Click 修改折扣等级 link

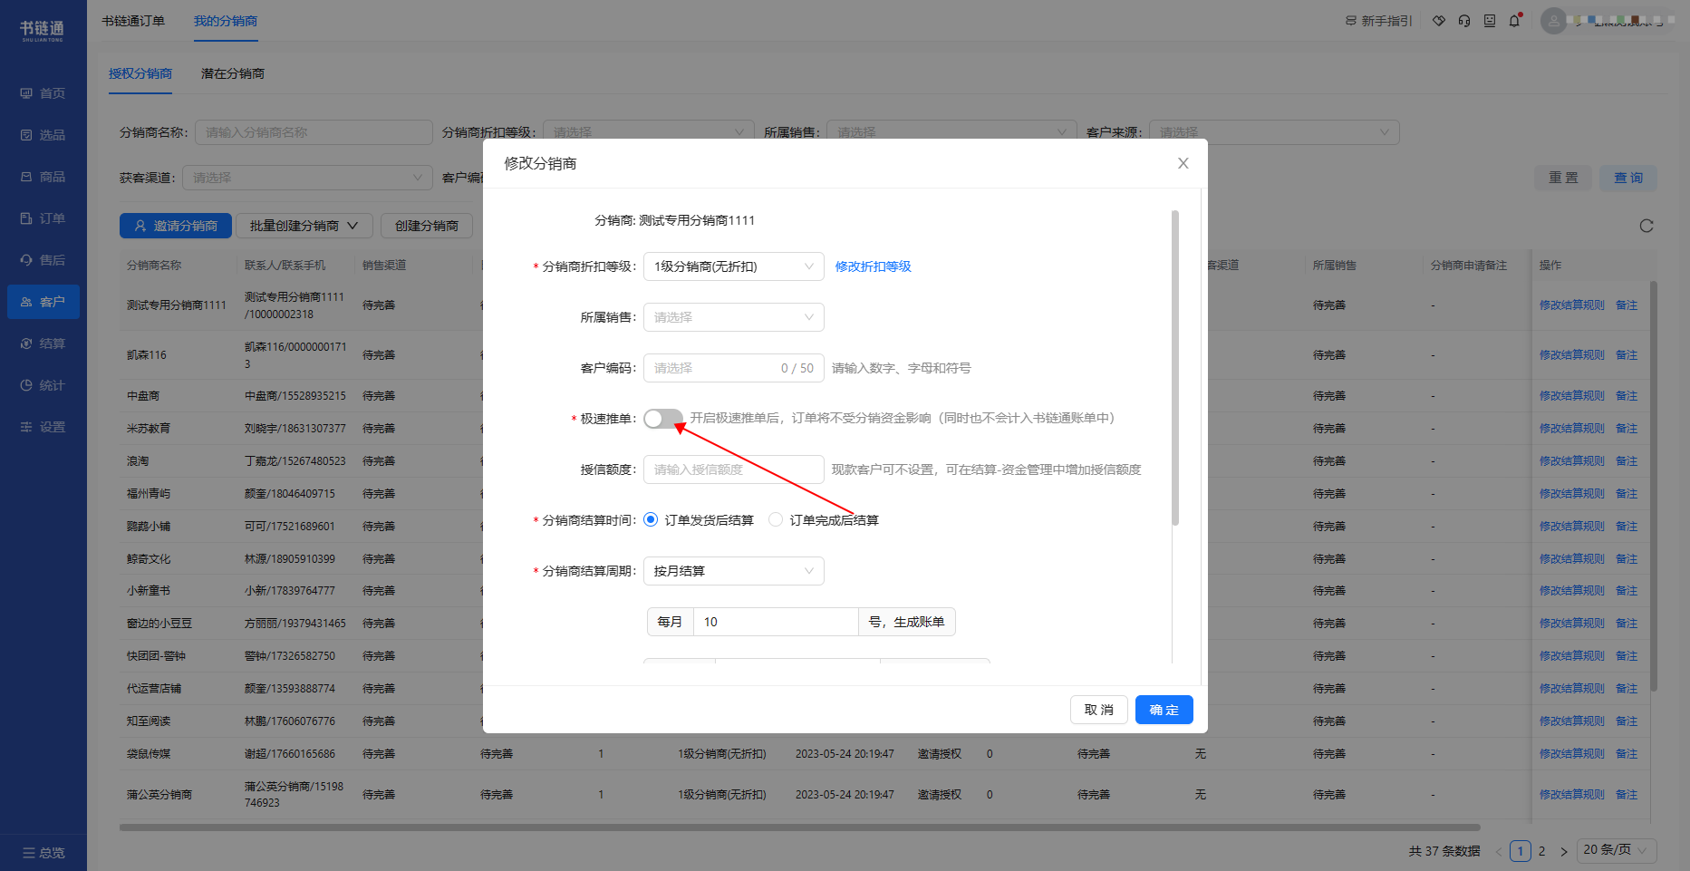(874, 266)
